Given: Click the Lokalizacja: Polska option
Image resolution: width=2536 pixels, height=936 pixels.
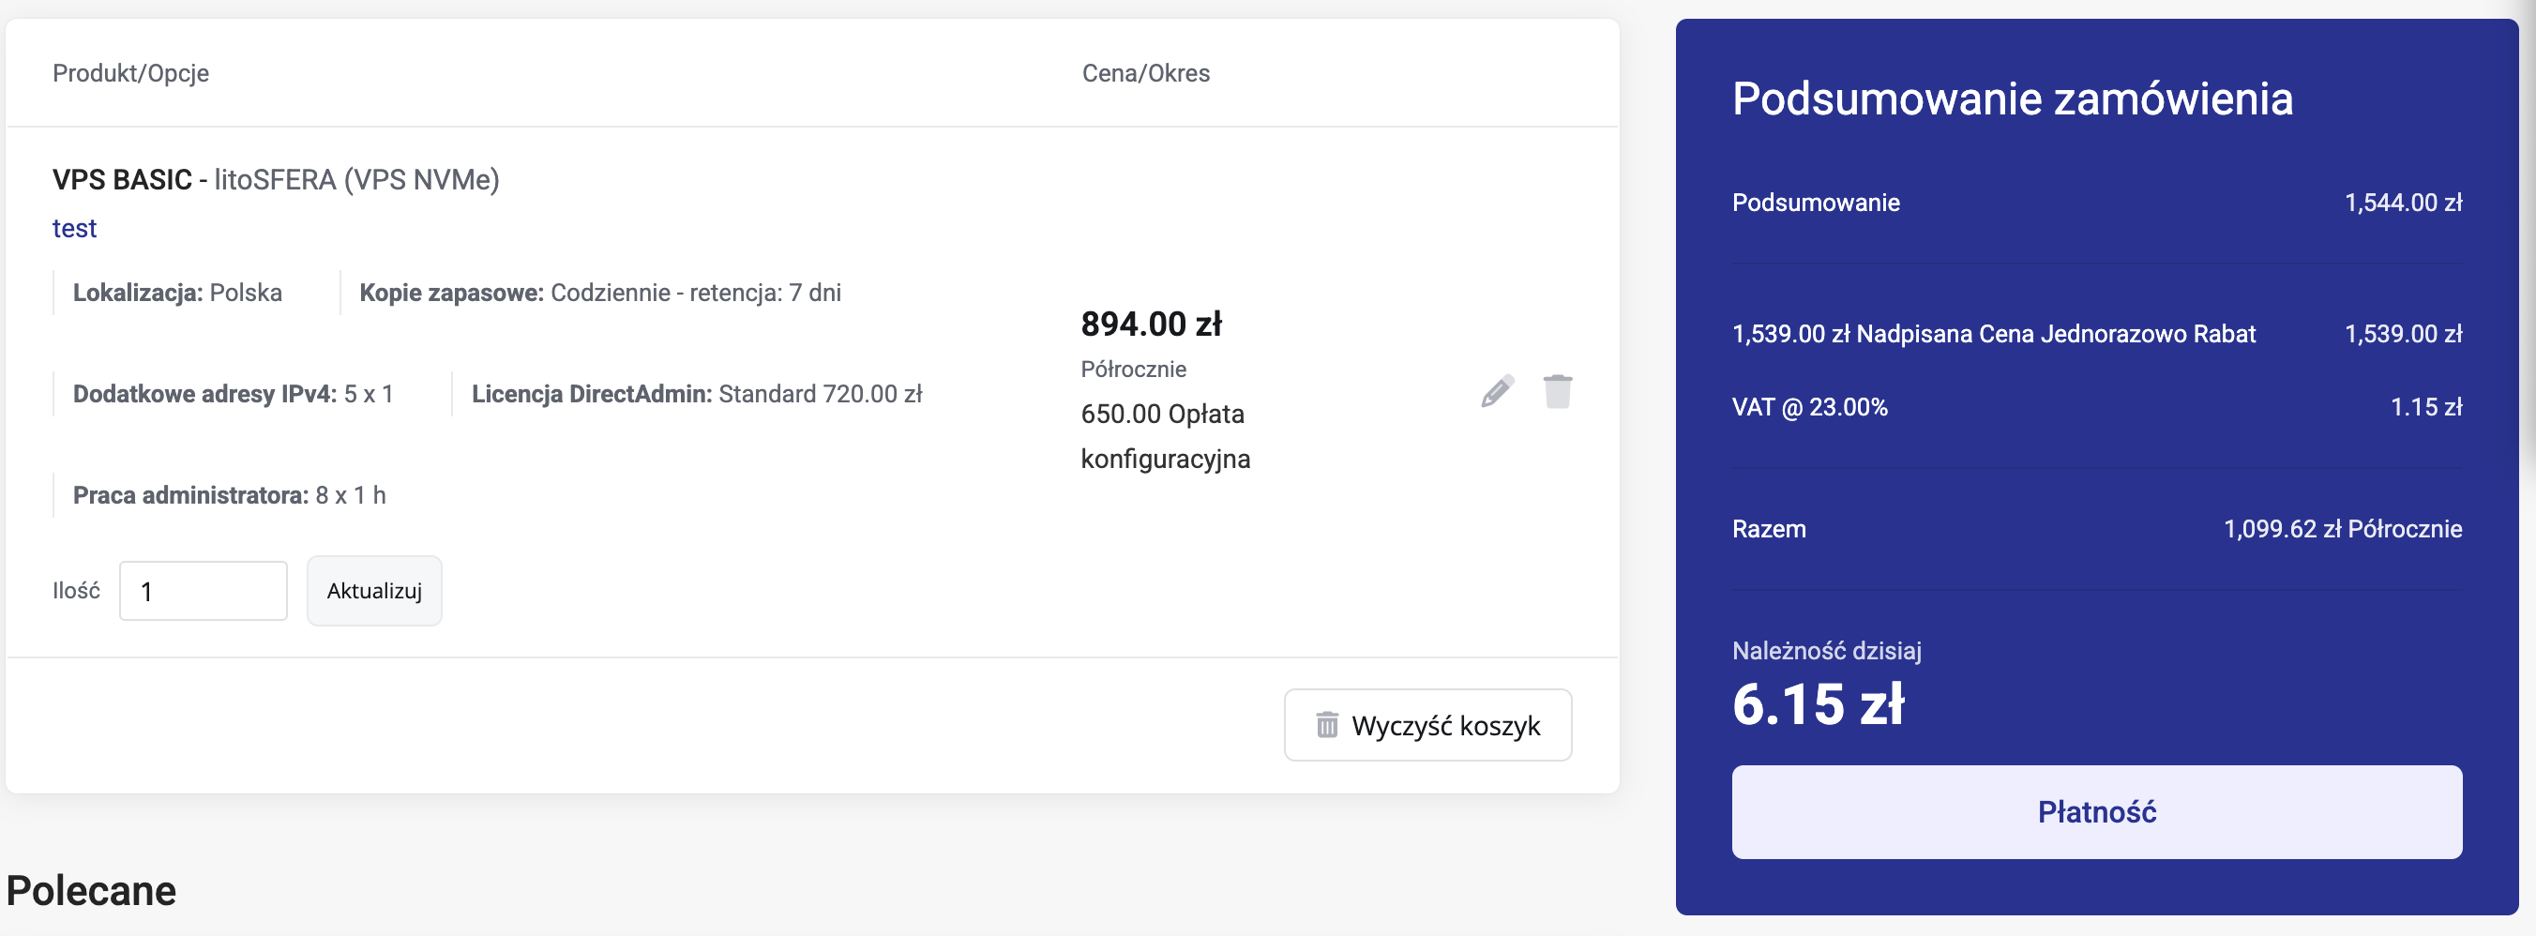Looking at the screenshot, I should pyautogui.click(x=177, y=293).
